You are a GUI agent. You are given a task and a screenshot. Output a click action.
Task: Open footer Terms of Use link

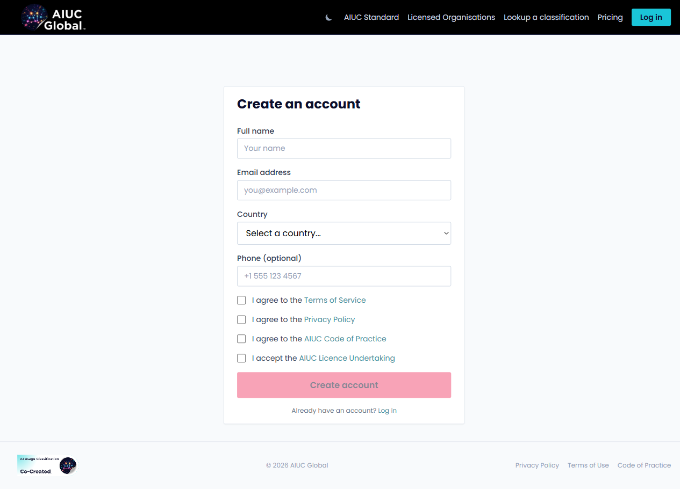(588, 465)
